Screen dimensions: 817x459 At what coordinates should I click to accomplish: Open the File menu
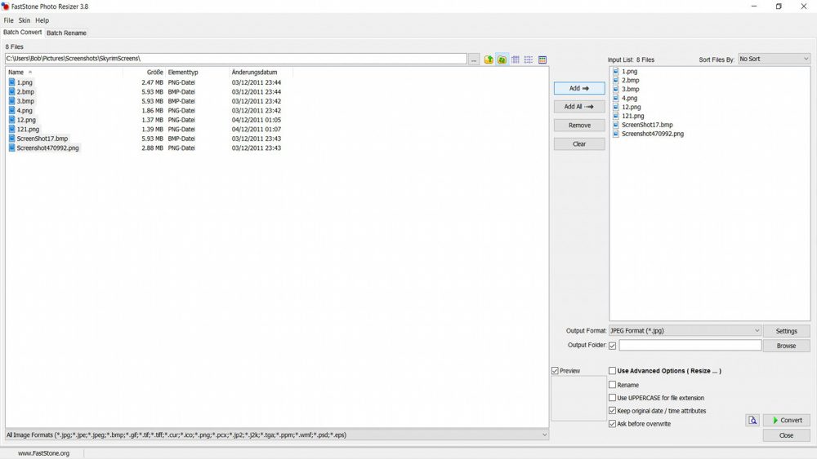tap(8, 20)
